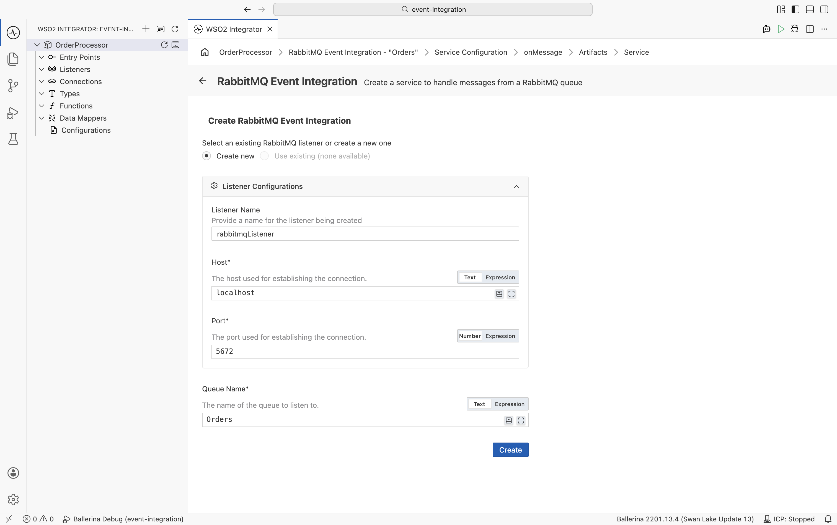Collapse the Listeners tree node
This screenshot has width=837, height=525.
tap(41, 69)
